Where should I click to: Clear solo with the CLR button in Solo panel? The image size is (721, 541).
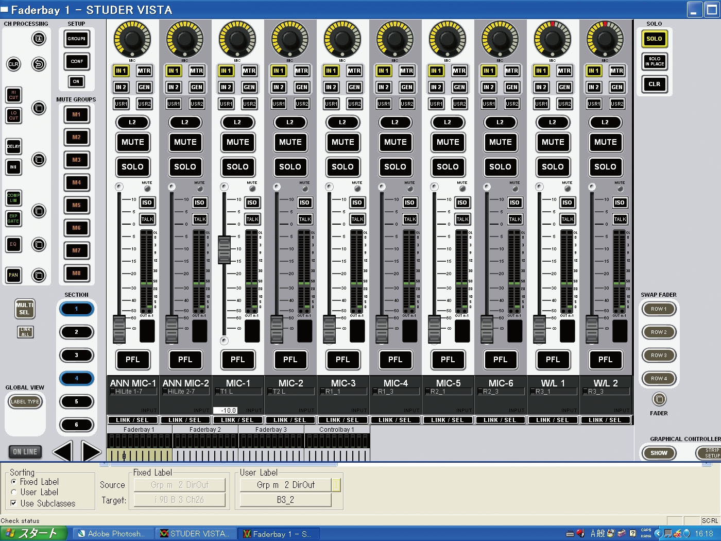655,84
